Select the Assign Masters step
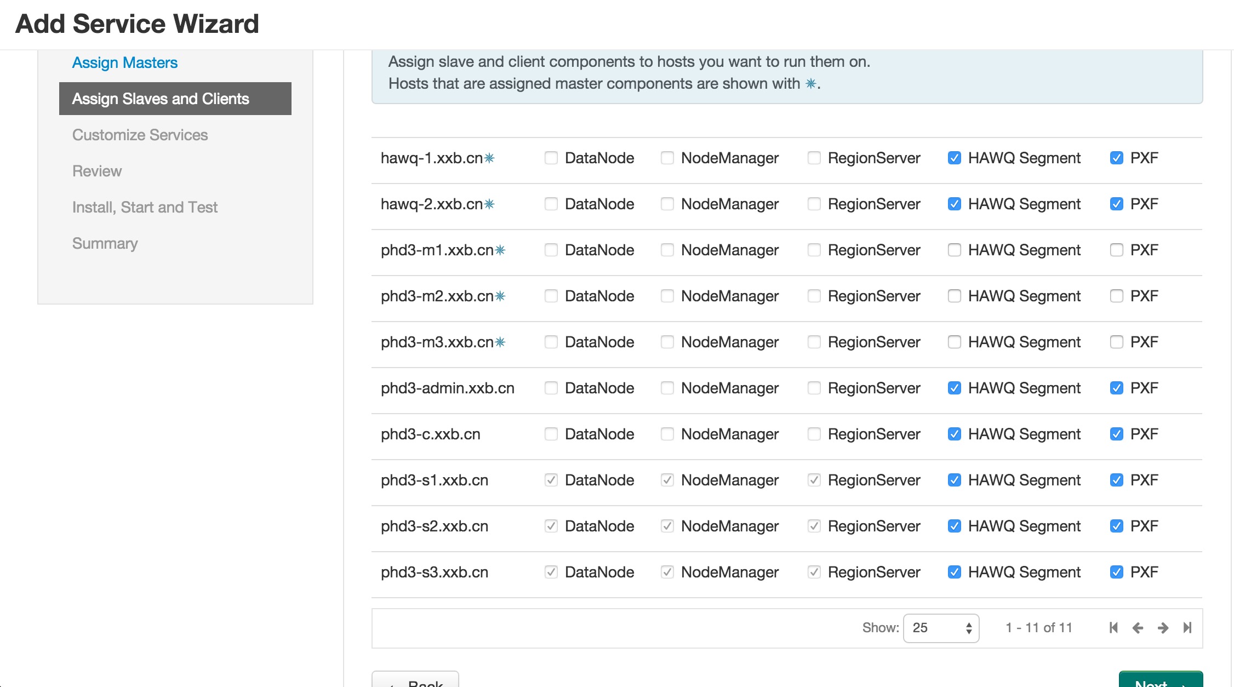This screenshot has width=1234, height=687. (125, 62)
